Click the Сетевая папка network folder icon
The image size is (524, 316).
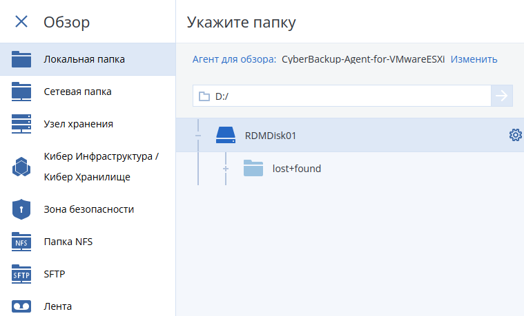pos(21,92)
